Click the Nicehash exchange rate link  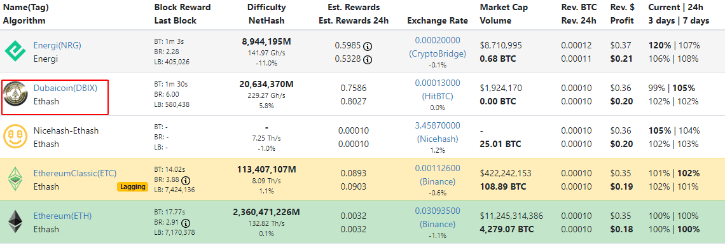coord(438,139)
